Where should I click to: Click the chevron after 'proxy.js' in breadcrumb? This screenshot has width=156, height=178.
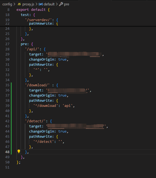(x=36, y=4)
